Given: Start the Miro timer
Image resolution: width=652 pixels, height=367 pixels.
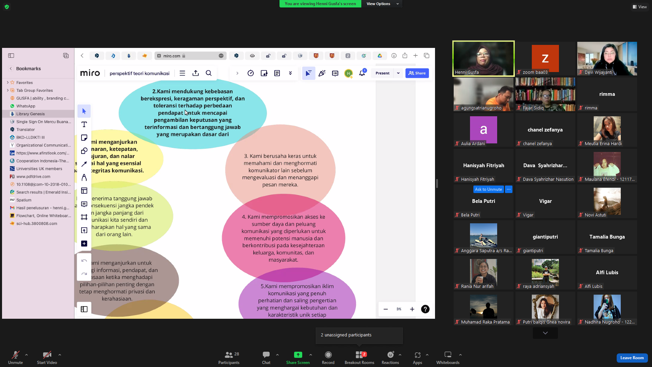Looking at the screenshot, I should pyautogui.click(x=251, y=73).
